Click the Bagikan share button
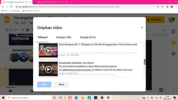 click(x=155, y=20)
